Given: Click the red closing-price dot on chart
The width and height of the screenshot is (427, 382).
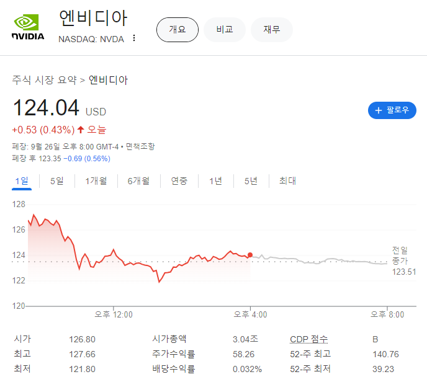Looking at the screenshot, I should (250, 255).
